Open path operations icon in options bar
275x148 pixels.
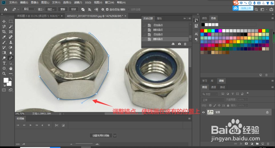click(83, 9)
